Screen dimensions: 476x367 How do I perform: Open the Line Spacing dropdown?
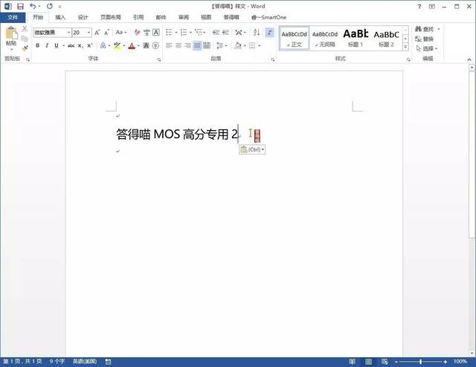(222, 45)
